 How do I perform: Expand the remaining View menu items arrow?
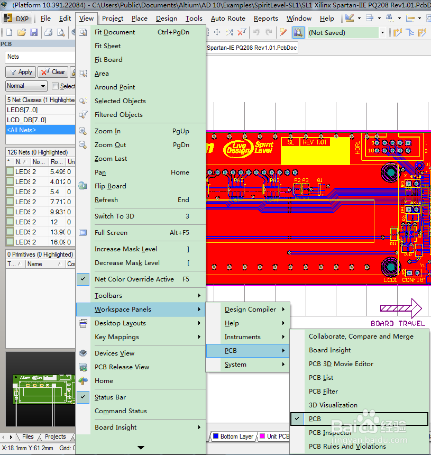141,448
